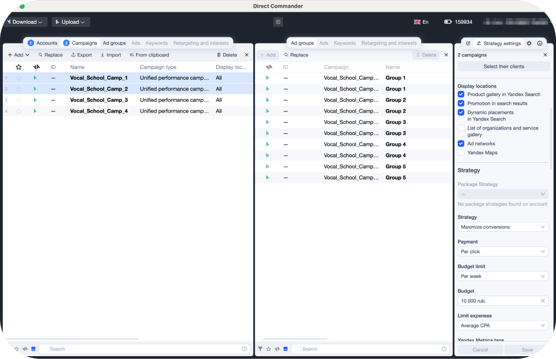Click ad groups status column header icon
The width and height of the screenshot is (556, 359).
[269, 67]
